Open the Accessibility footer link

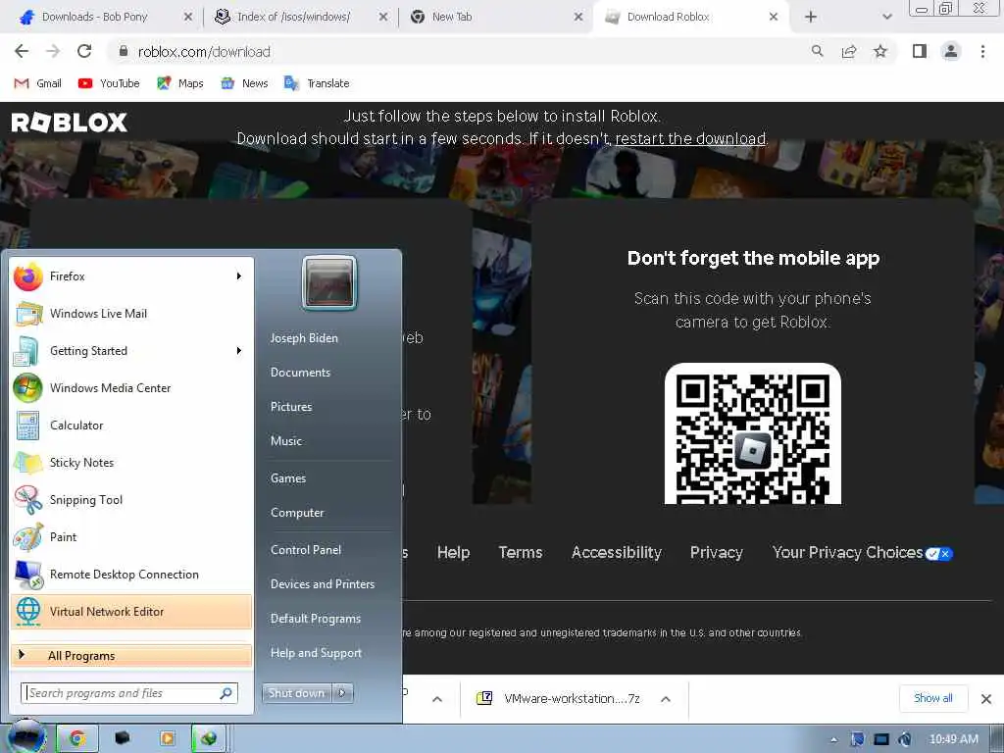tap(617, 552)
